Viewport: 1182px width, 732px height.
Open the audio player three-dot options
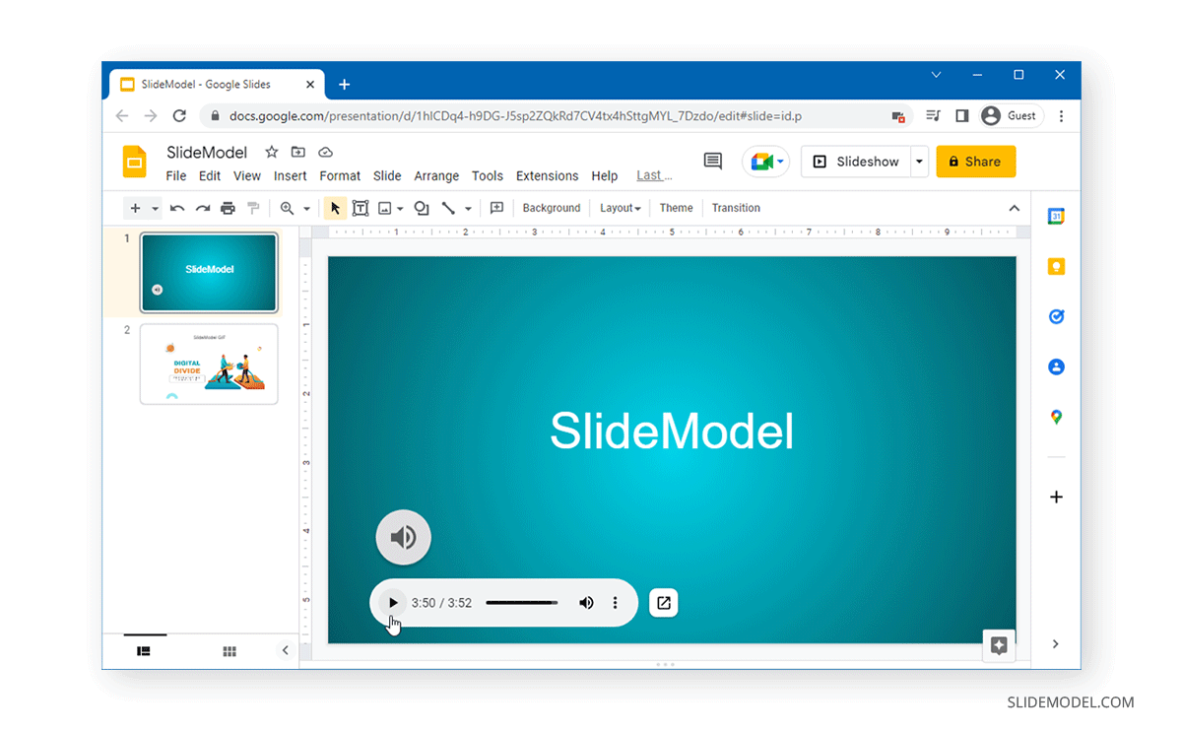pos(616,603)
